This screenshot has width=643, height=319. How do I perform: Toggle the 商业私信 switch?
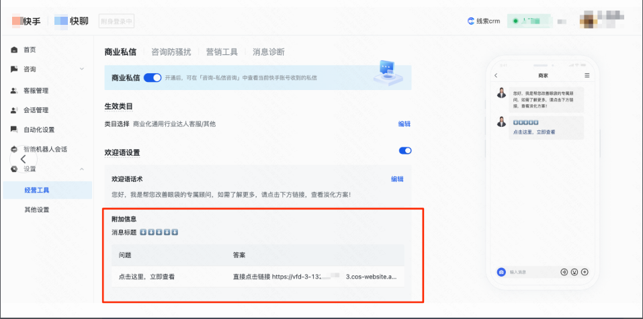pos(153,77)
